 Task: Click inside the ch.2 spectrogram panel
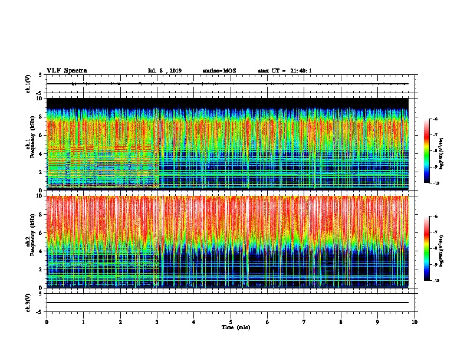228,242
